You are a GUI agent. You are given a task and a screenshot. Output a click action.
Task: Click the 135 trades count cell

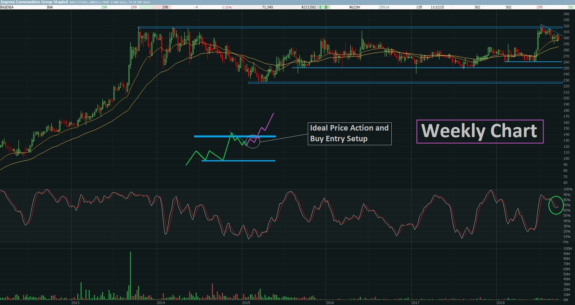tap(419, 7)
